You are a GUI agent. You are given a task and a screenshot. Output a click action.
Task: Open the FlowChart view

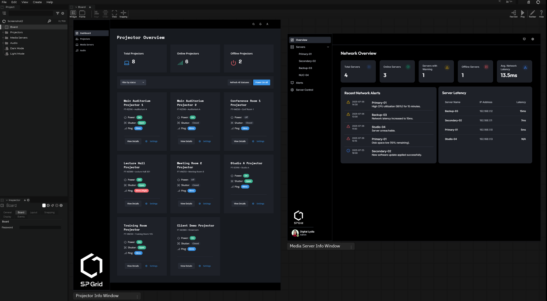pyautogui.click(x=513, y=13)
